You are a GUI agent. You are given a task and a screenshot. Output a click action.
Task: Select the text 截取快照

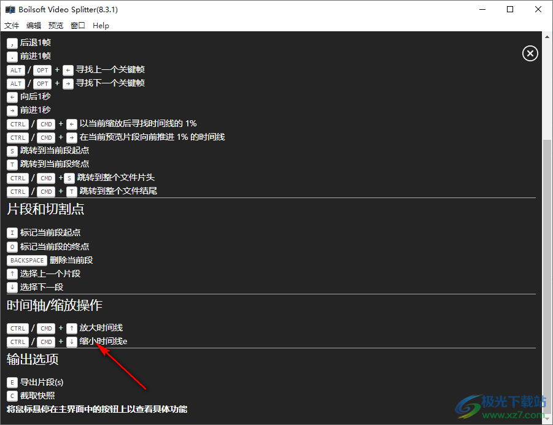click(37, 396)
